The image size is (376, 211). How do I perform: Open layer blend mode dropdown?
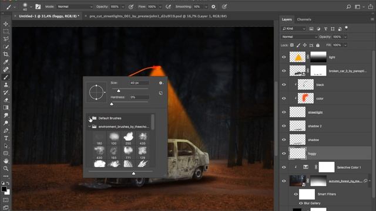[299, 37]
